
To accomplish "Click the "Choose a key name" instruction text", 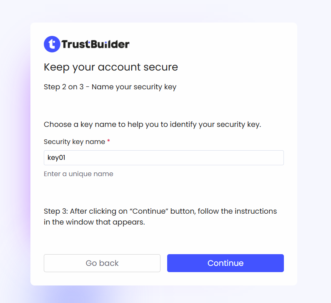I will 152,124.
